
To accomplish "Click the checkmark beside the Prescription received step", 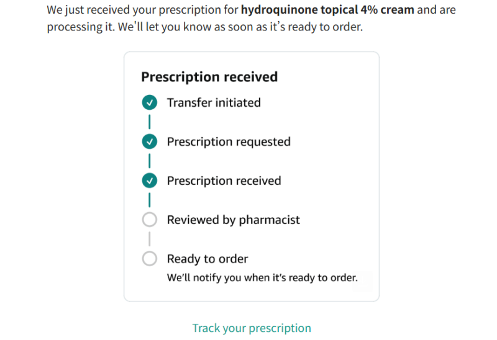I will (x=149, y=181).
